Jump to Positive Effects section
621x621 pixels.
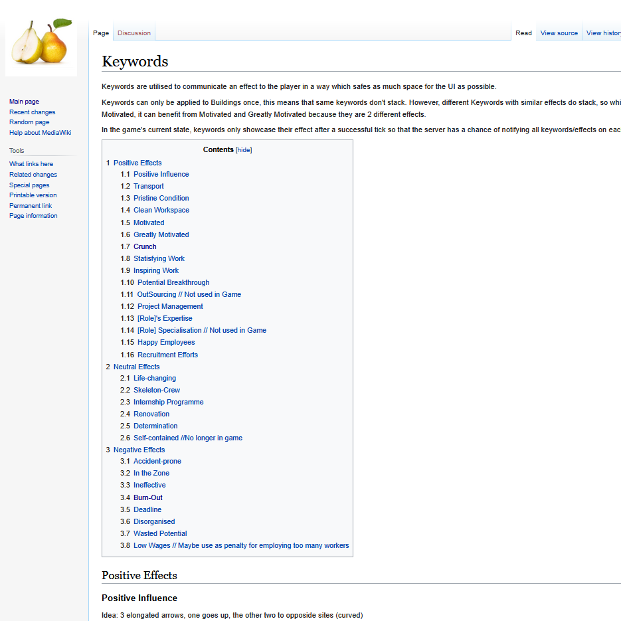pyautogui.click(x=137, y=163)
